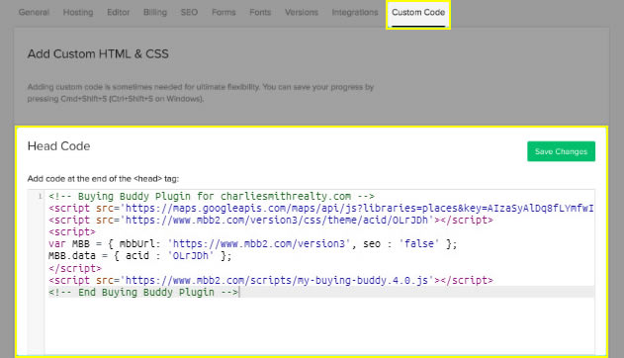The height and width of the screenshot is (358, 624).
Task: Click the 'MBB.data = { acid' line
Action: click(139, 256)
